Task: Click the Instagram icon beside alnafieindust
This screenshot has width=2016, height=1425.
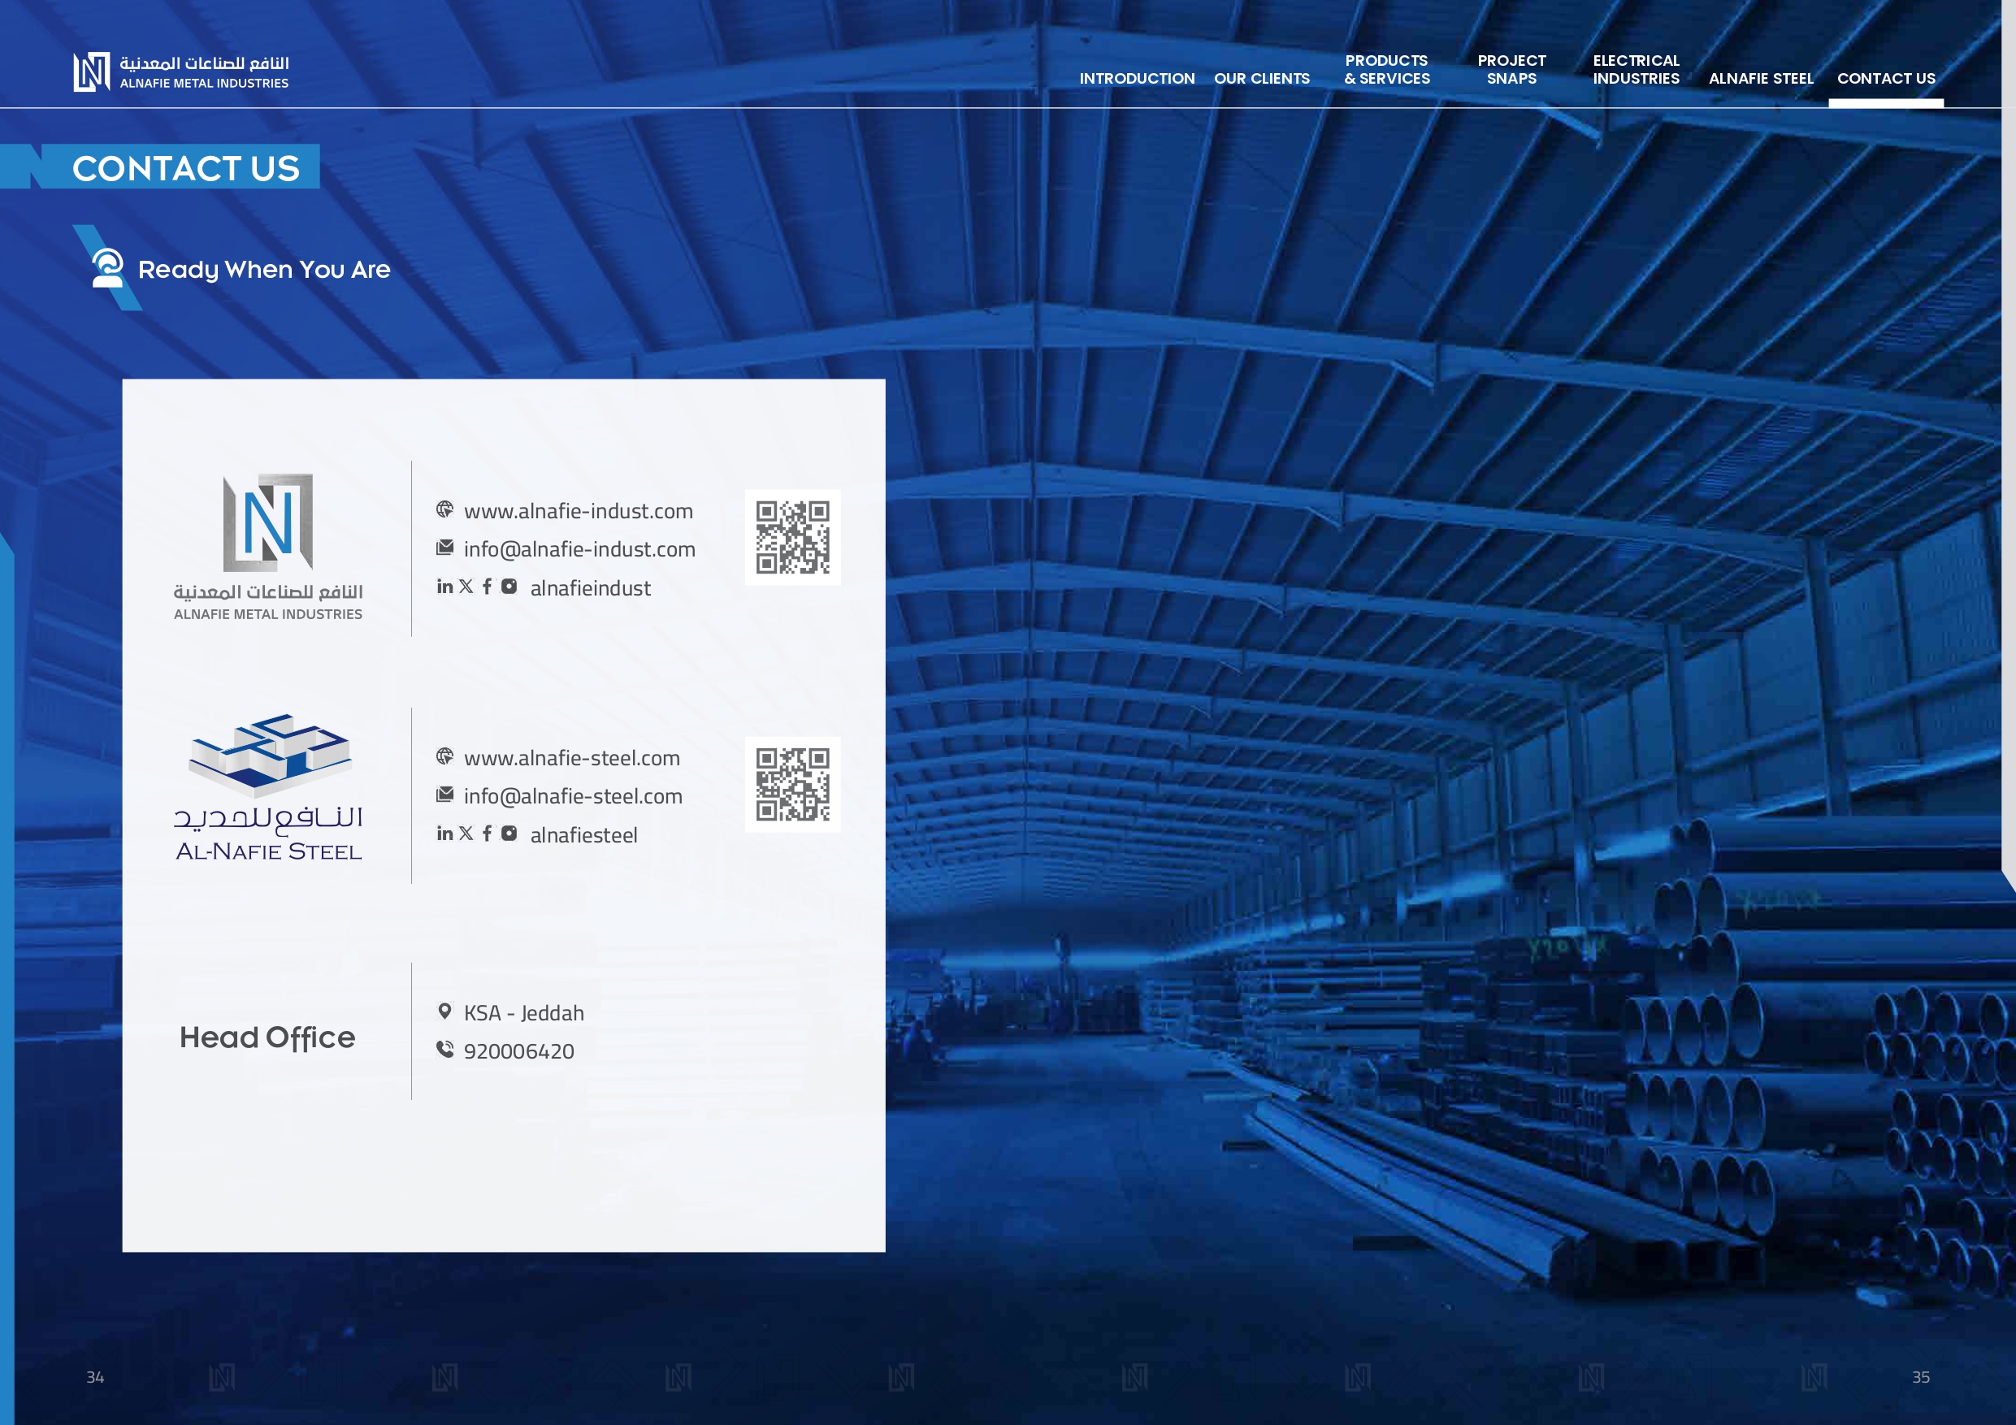Action: (x=509, y=587)
